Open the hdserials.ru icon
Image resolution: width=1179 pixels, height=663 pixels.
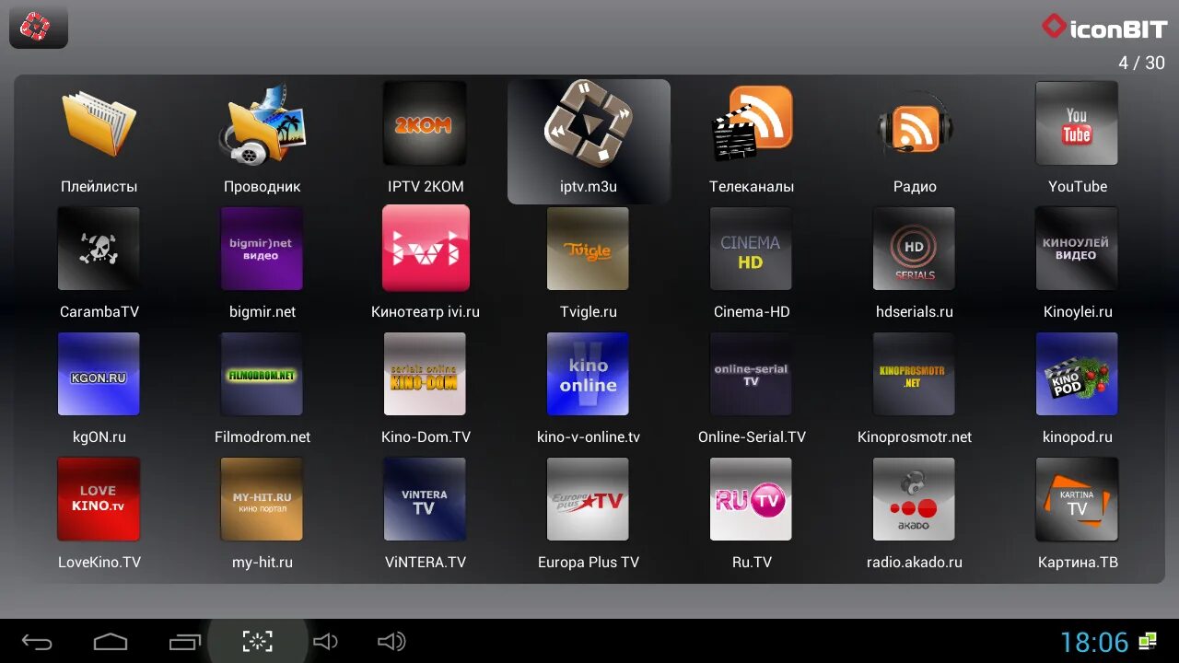(914, 249)
